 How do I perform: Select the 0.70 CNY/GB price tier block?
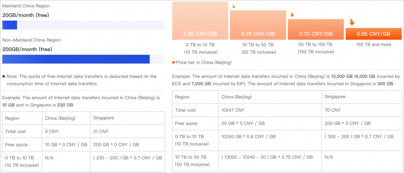point(316,29)
